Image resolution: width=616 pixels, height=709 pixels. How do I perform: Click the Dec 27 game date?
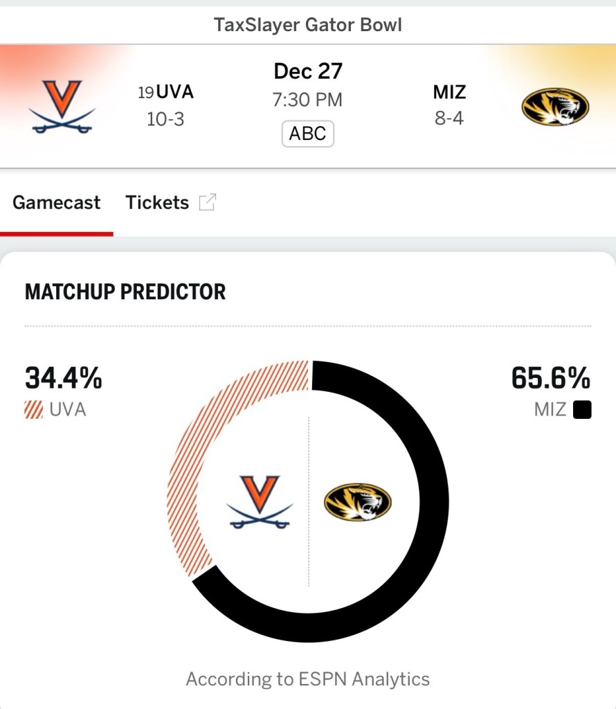pos(308,71)
